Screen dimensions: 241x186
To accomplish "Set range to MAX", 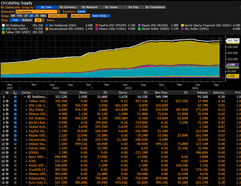I will point(43,16).
